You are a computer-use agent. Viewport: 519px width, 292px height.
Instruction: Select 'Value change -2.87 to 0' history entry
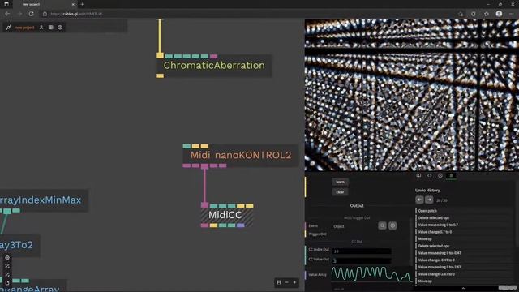pyautogui.click(x=436, y=274)
